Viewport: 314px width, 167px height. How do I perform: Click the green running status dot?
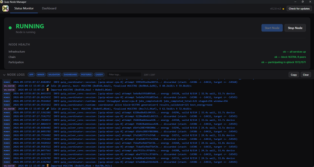[x=10, y=28]
